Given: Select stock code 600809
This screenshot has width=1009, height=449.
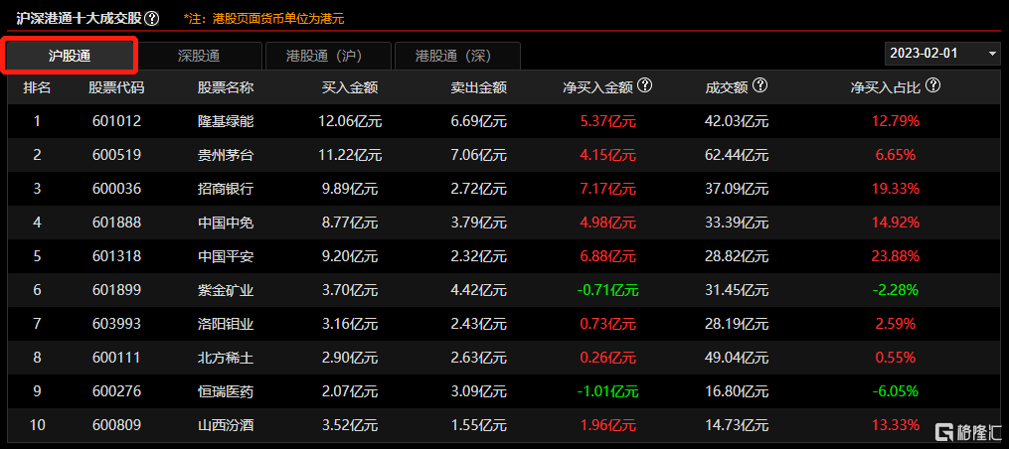Looking at the screenshot, I should coord(116,425).
